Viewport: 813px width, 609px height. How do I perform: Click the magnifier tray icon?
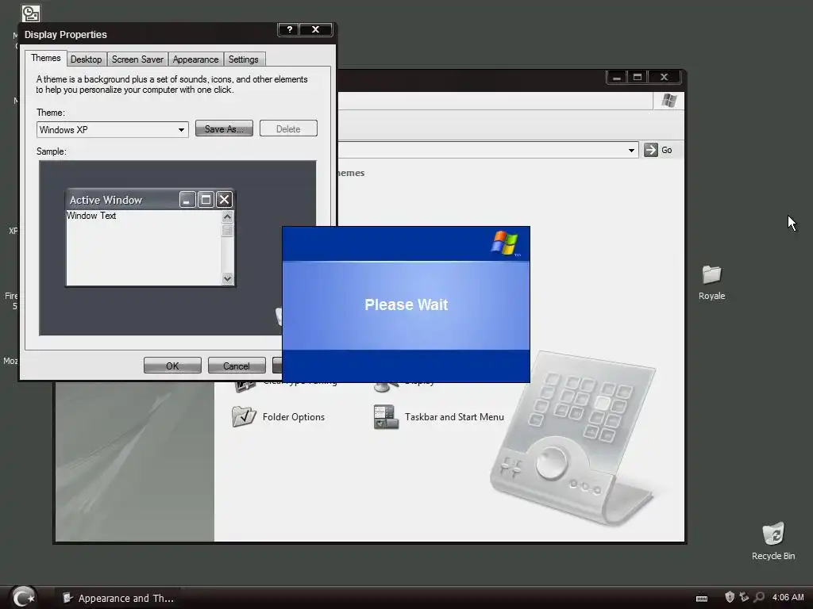[x=760, y=597]
